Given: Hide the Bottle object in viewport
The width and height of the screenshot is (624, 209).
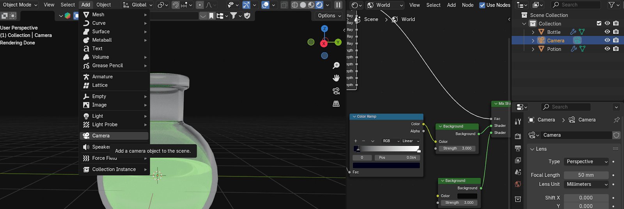Looking at the screenshot, I should tap(607, 32).
